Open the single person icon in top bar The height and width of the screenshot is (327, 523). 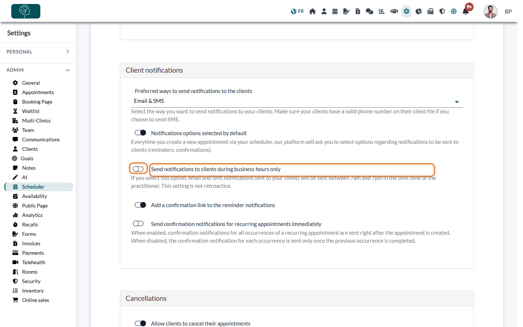click(324, 11)
